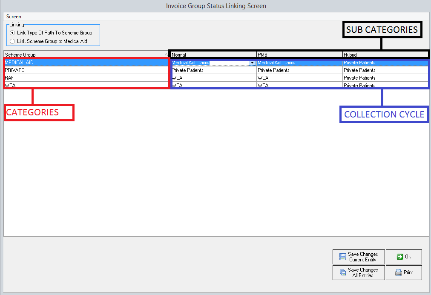
Task: Click Hybrid cell for MEDICAL AID row
Action: click(x=385, y=63)
